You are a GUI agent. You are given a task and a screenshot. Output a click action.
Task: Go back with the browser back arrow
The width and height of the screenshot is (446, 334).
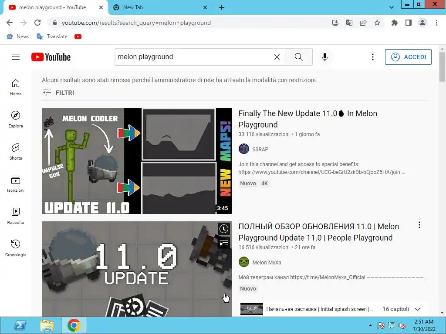point(10,23)
